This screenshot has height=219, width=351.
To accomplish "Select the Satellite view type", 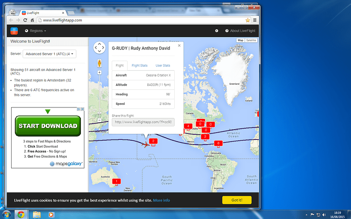I will (x=251, y=41).
